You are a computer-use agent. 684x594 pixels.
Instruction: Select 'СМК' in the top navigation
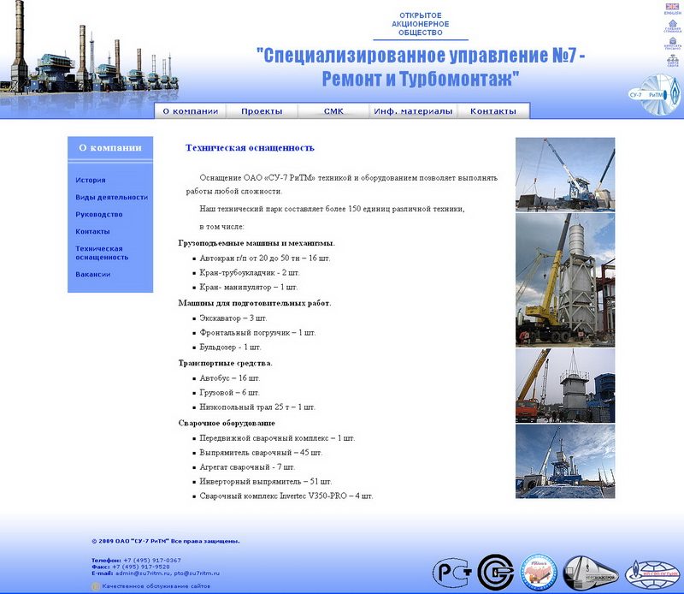click(333, 111)
